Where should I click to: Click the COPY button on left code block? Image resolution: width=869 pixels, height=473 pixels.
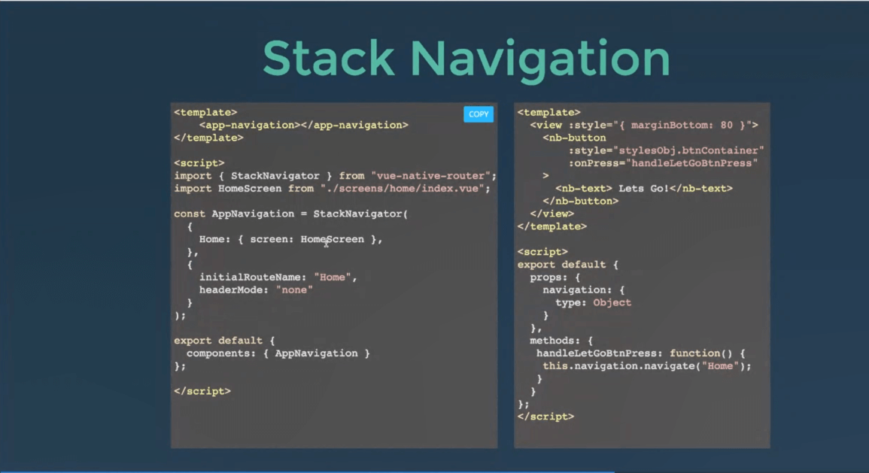point(479,114)
